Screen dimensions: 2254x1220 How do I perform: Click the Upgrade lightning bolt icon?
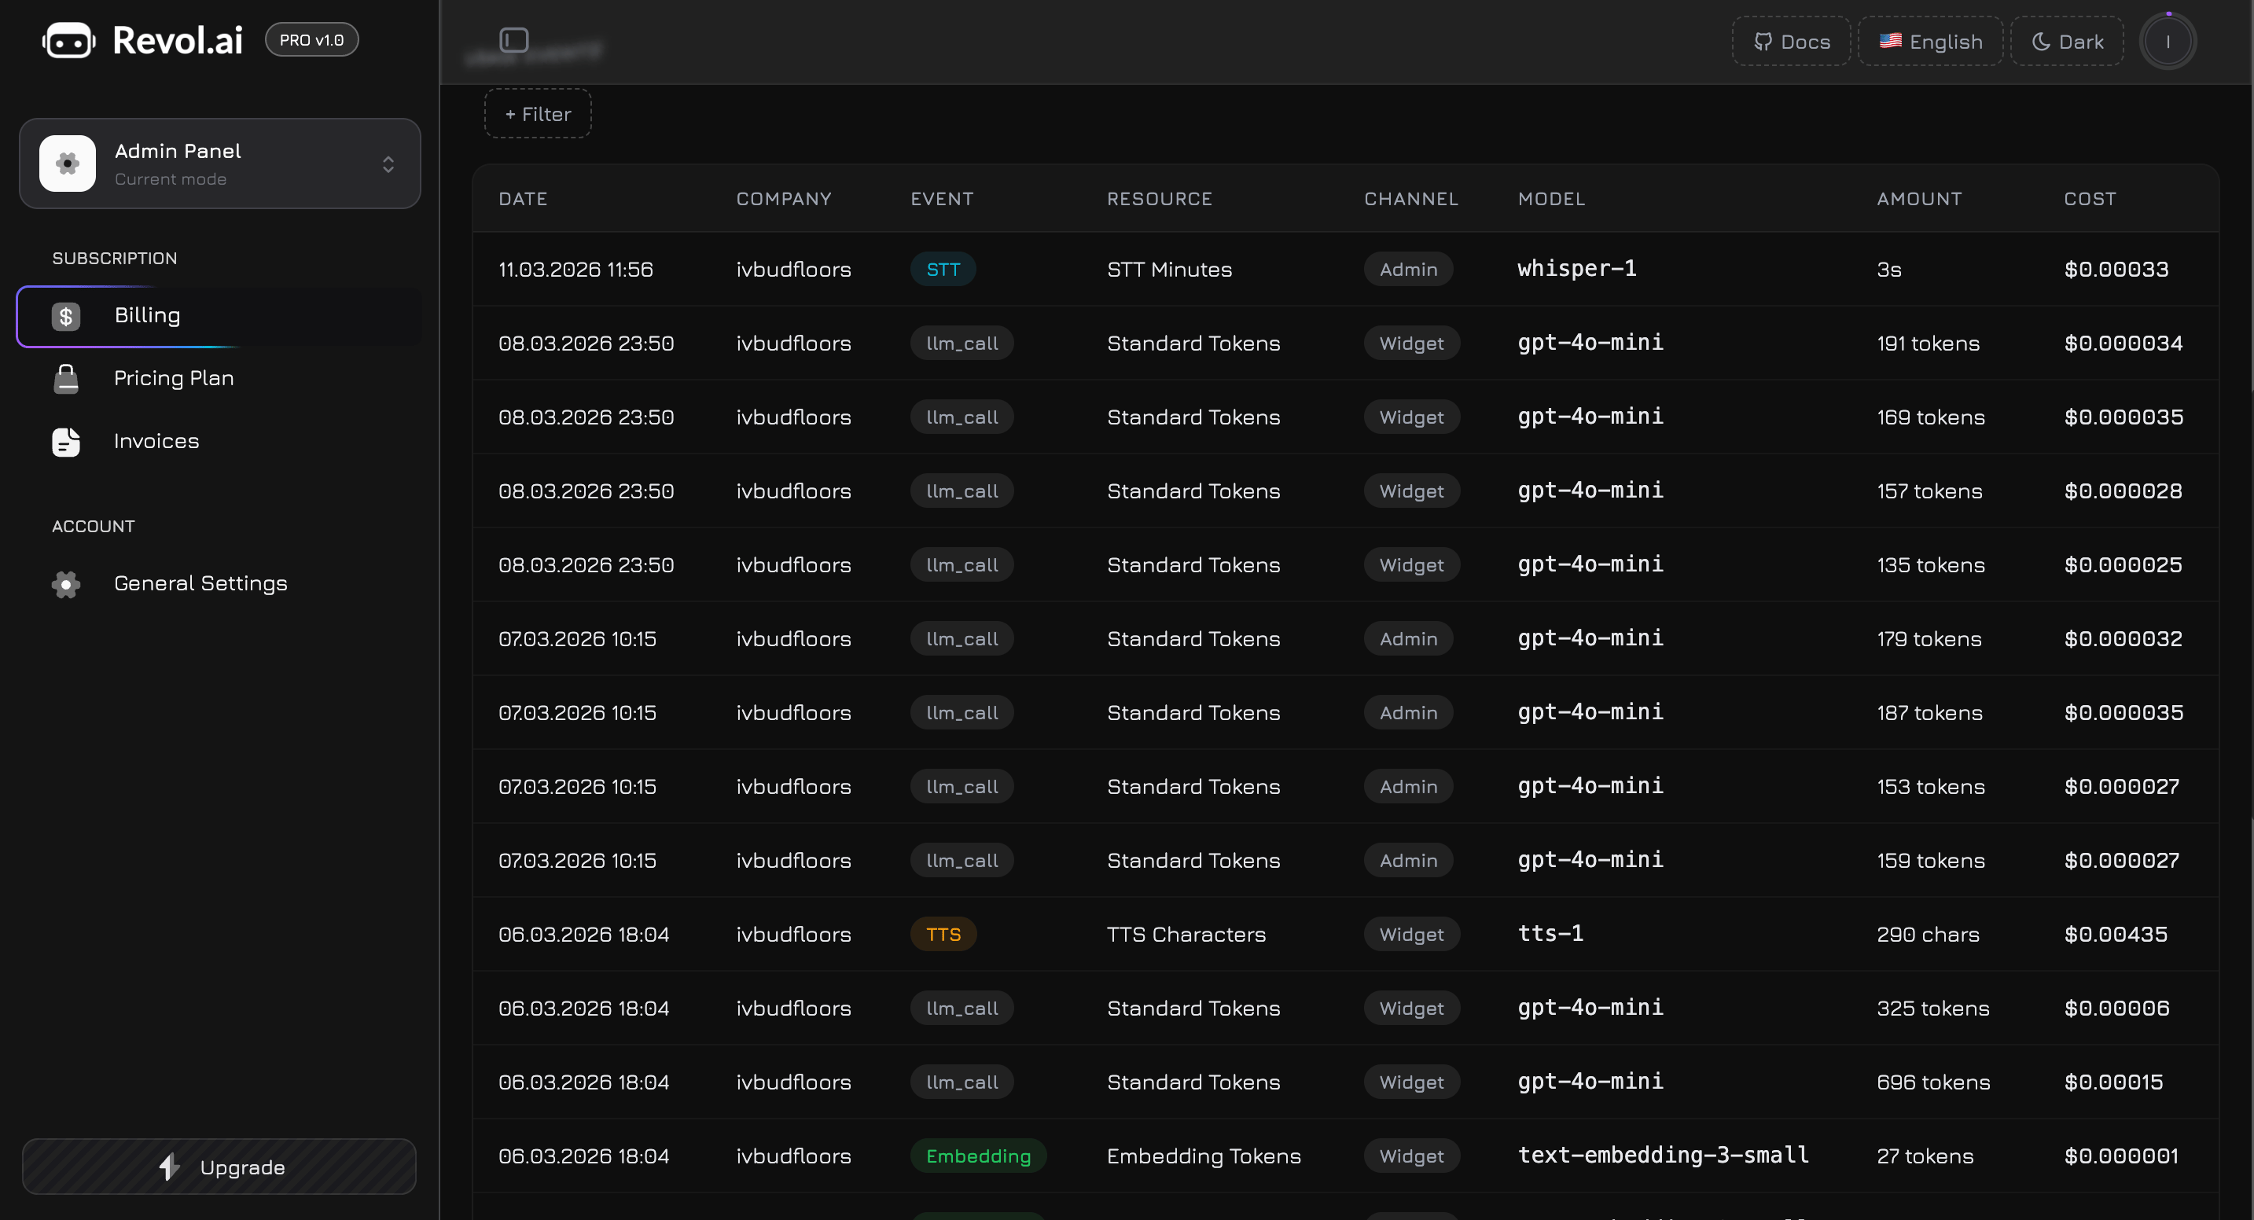tap(170, 1167)
